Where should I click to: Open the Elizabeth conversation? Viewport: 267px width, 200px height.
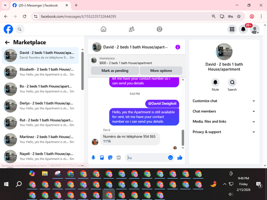(x=40, y=72)
